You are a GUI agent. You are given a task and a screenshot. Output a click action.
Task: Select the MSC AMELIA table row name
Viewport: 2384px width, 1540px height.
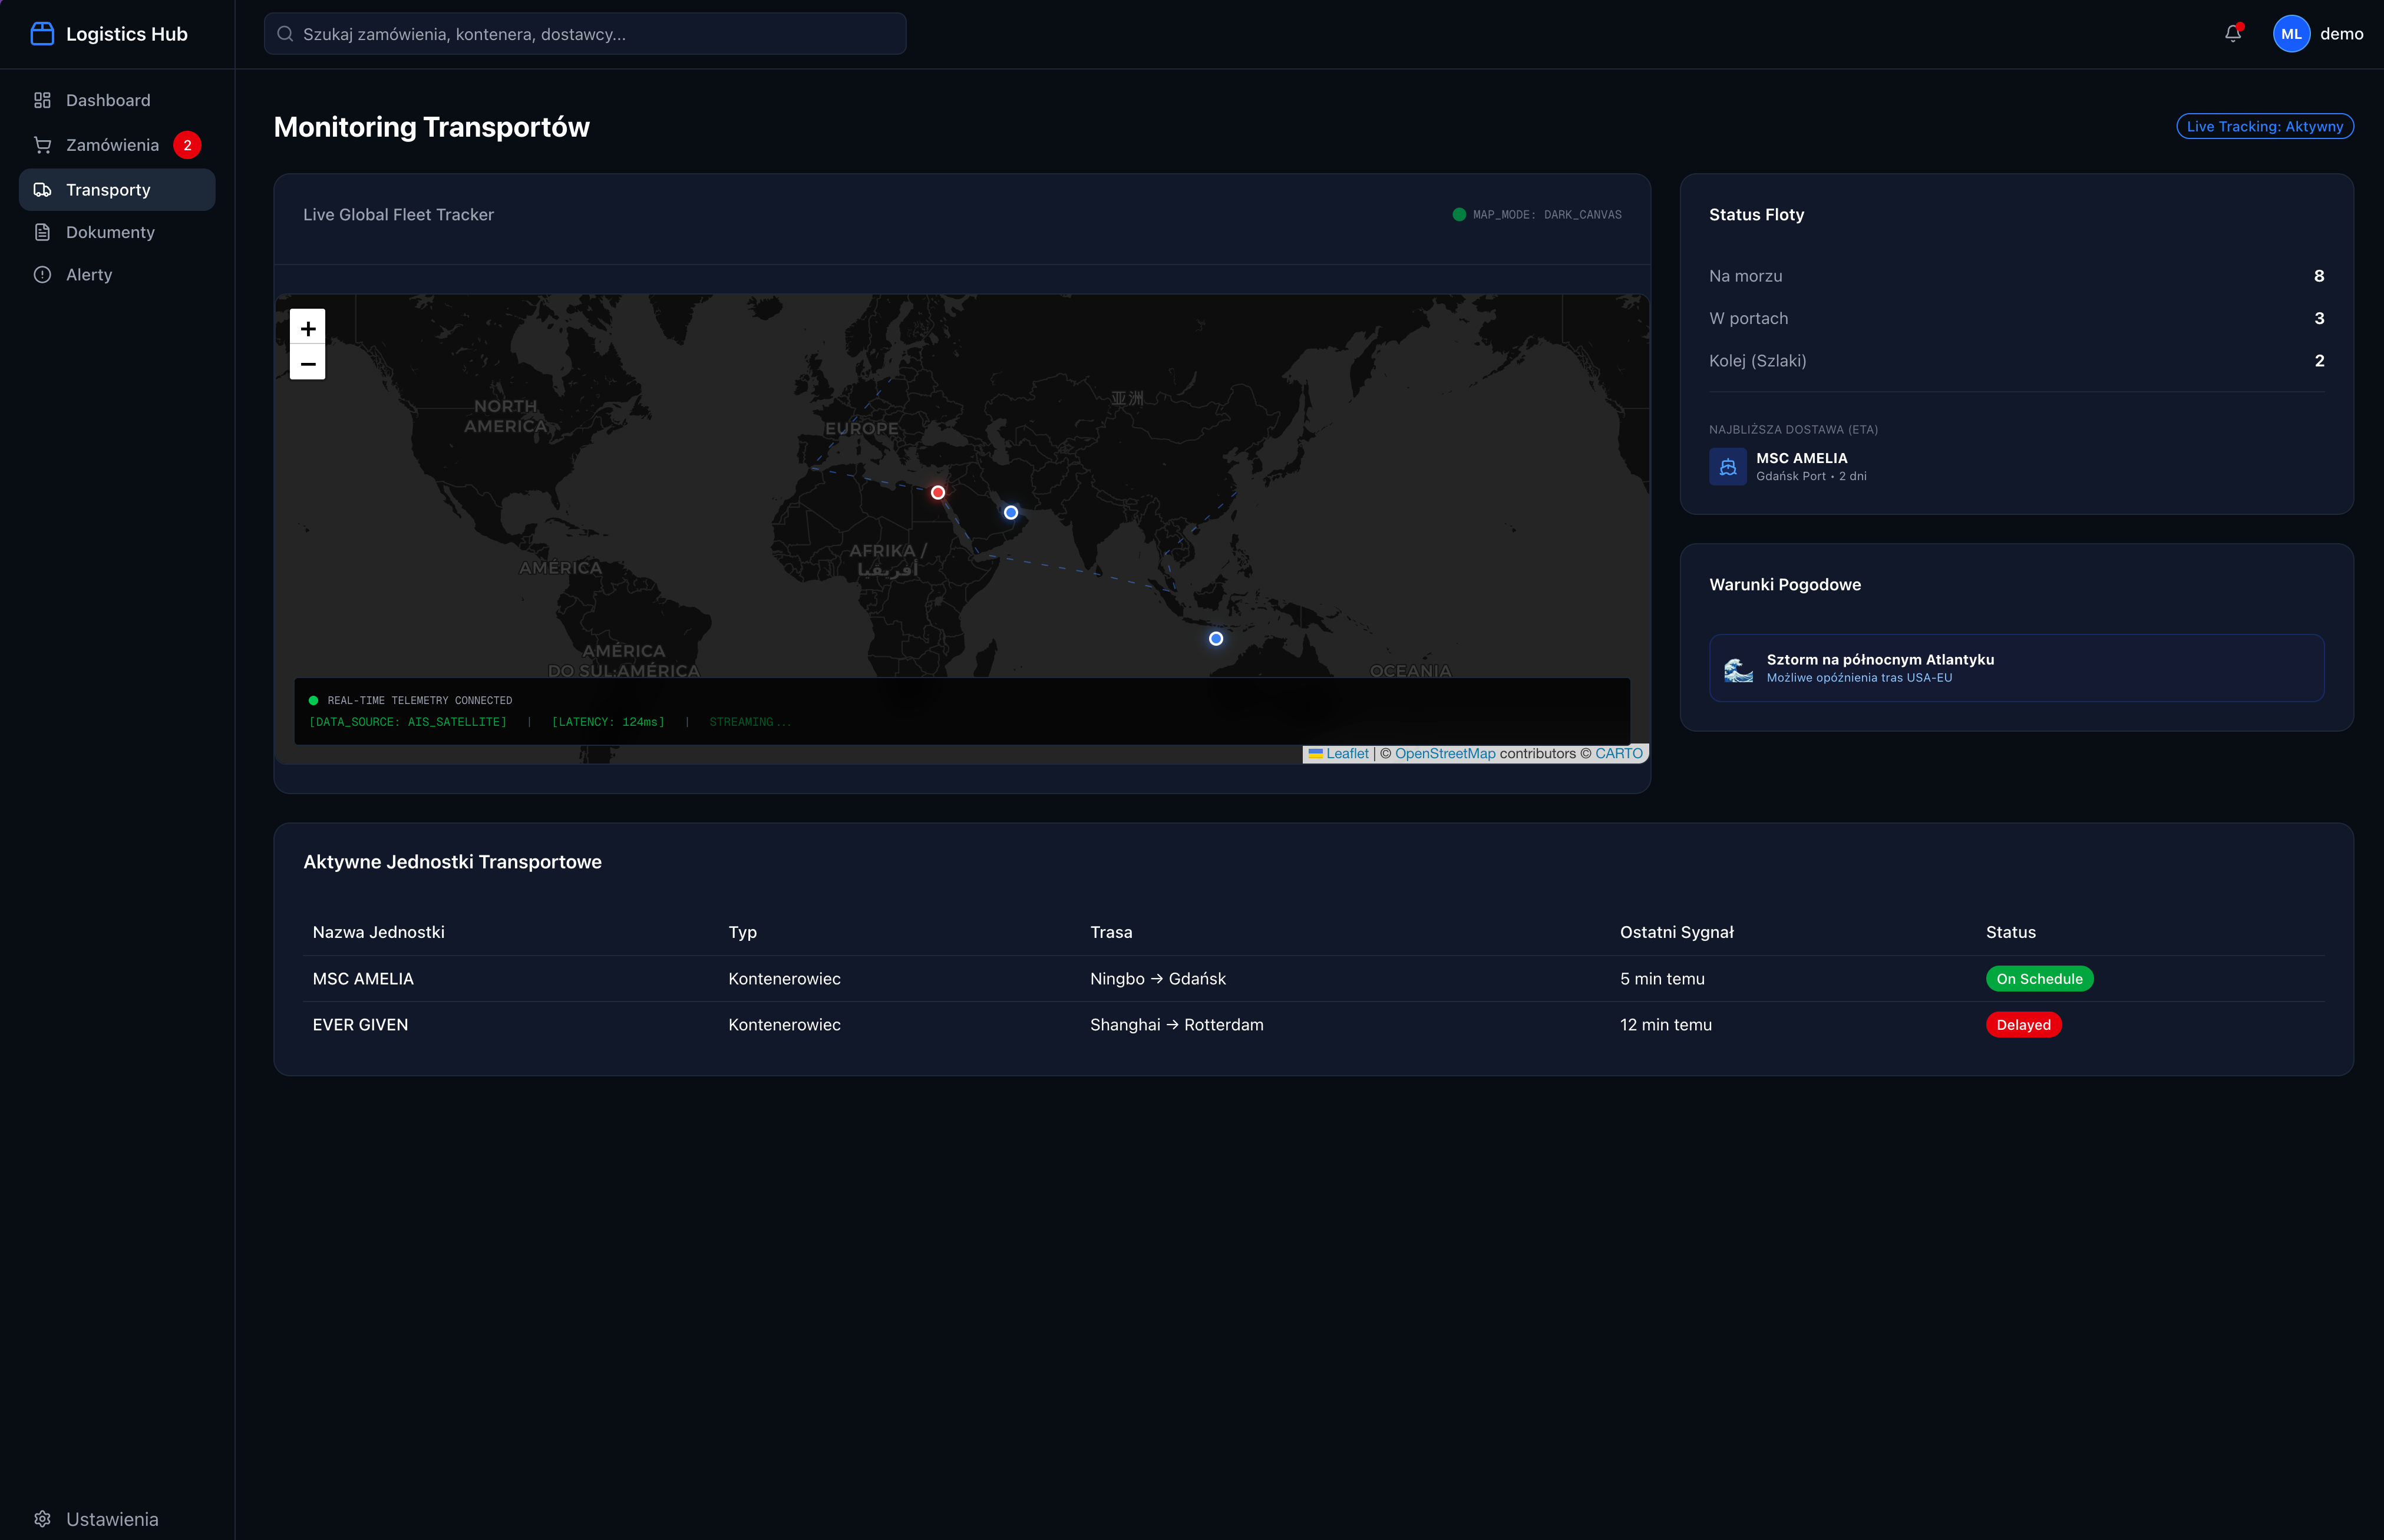click(x=363, y=979)
